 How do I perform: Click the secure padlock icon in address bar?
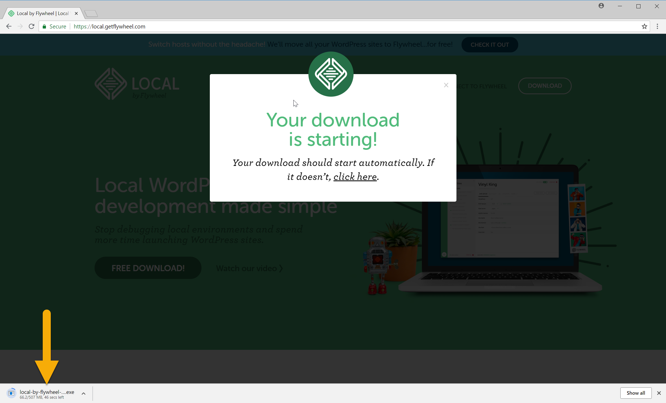(x=43, y=26)
